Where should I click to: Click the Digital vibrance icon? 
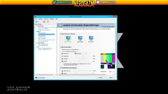pos(62,71)
